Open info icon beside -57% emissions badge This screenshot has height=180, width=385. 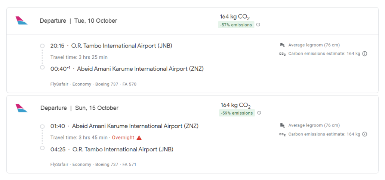258,25
